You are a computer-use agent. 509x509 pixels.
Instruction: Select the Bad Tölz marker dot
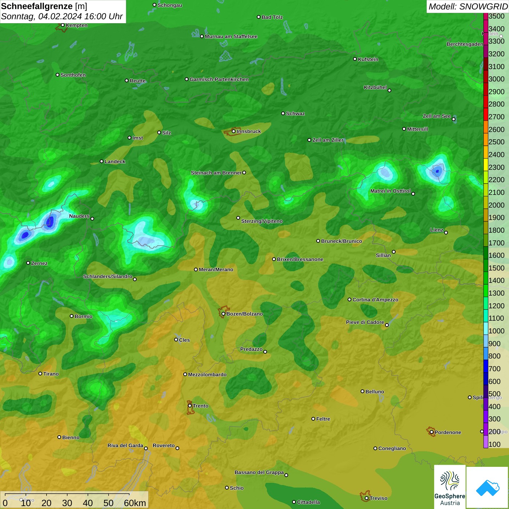(x=258, y=17)
